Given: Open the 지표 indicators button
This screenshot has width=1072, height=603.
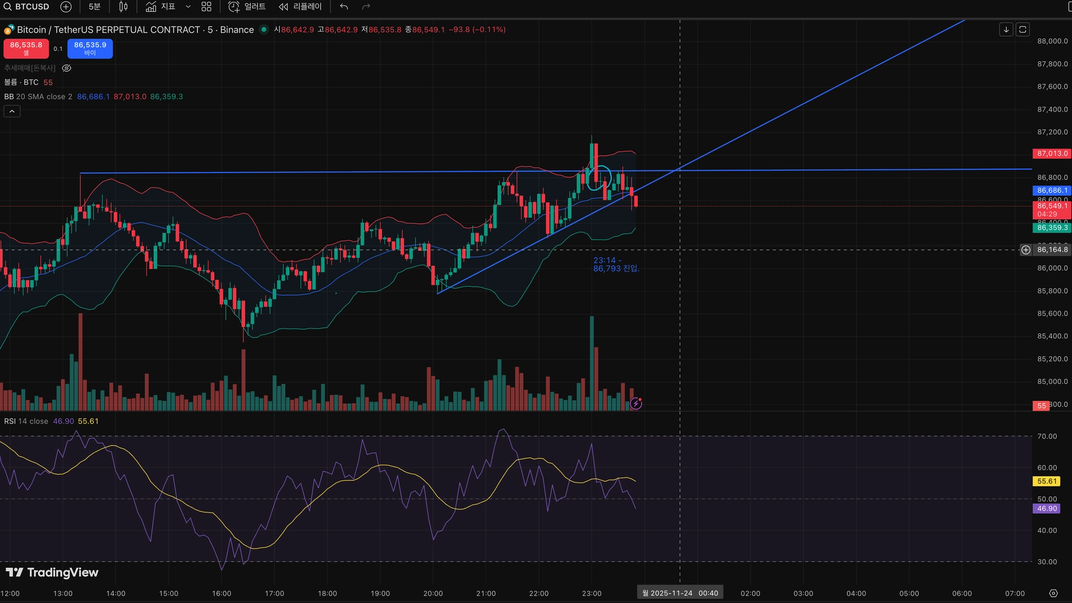Looking at the screenshot, I should point(160,7).
